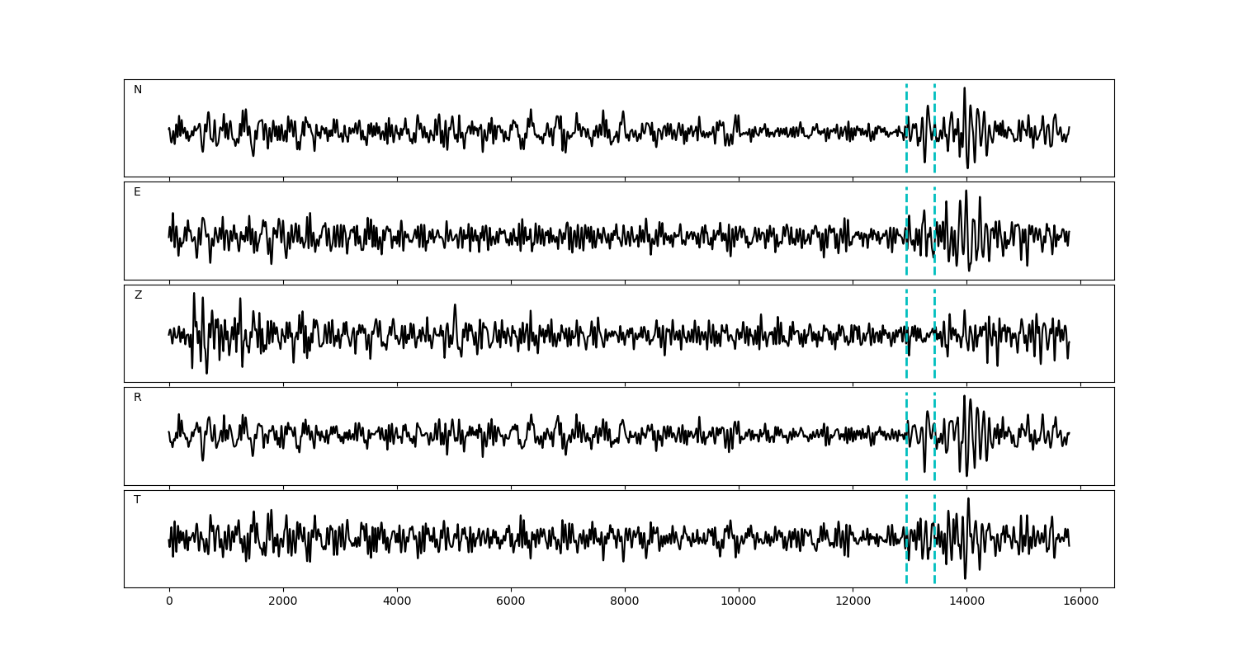Screen dimensions: 1238x660
Task: Click the x-axis tick label 4000
Action: [397, 602]
